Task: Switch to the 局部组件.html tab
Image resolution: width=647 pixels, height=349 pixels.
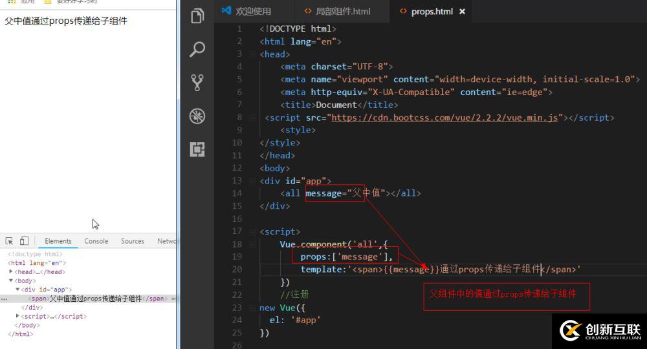Action: [338, 12]
